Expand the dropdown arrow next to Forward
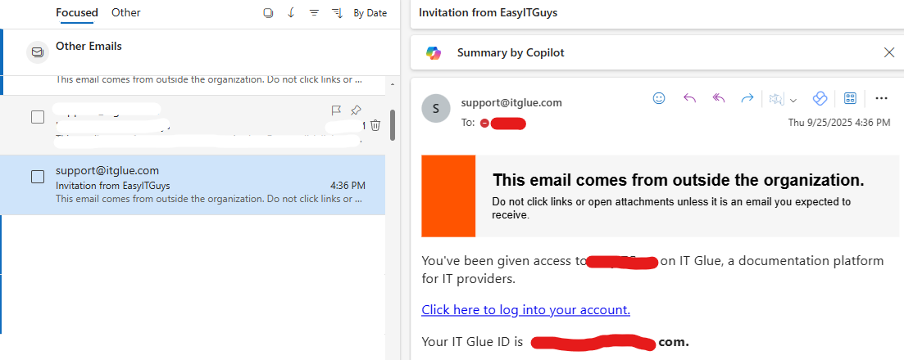This screenshot has width=904, height=360. [x=793, y=100]
